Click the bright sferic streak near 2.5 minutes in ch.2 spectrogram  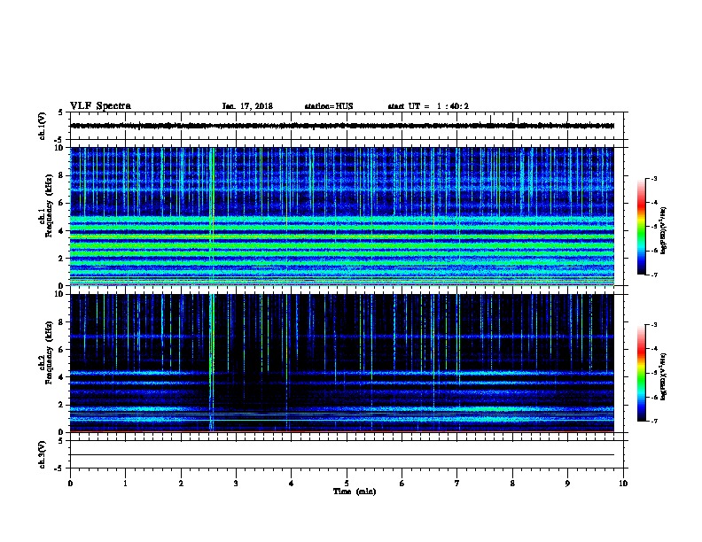211,362
